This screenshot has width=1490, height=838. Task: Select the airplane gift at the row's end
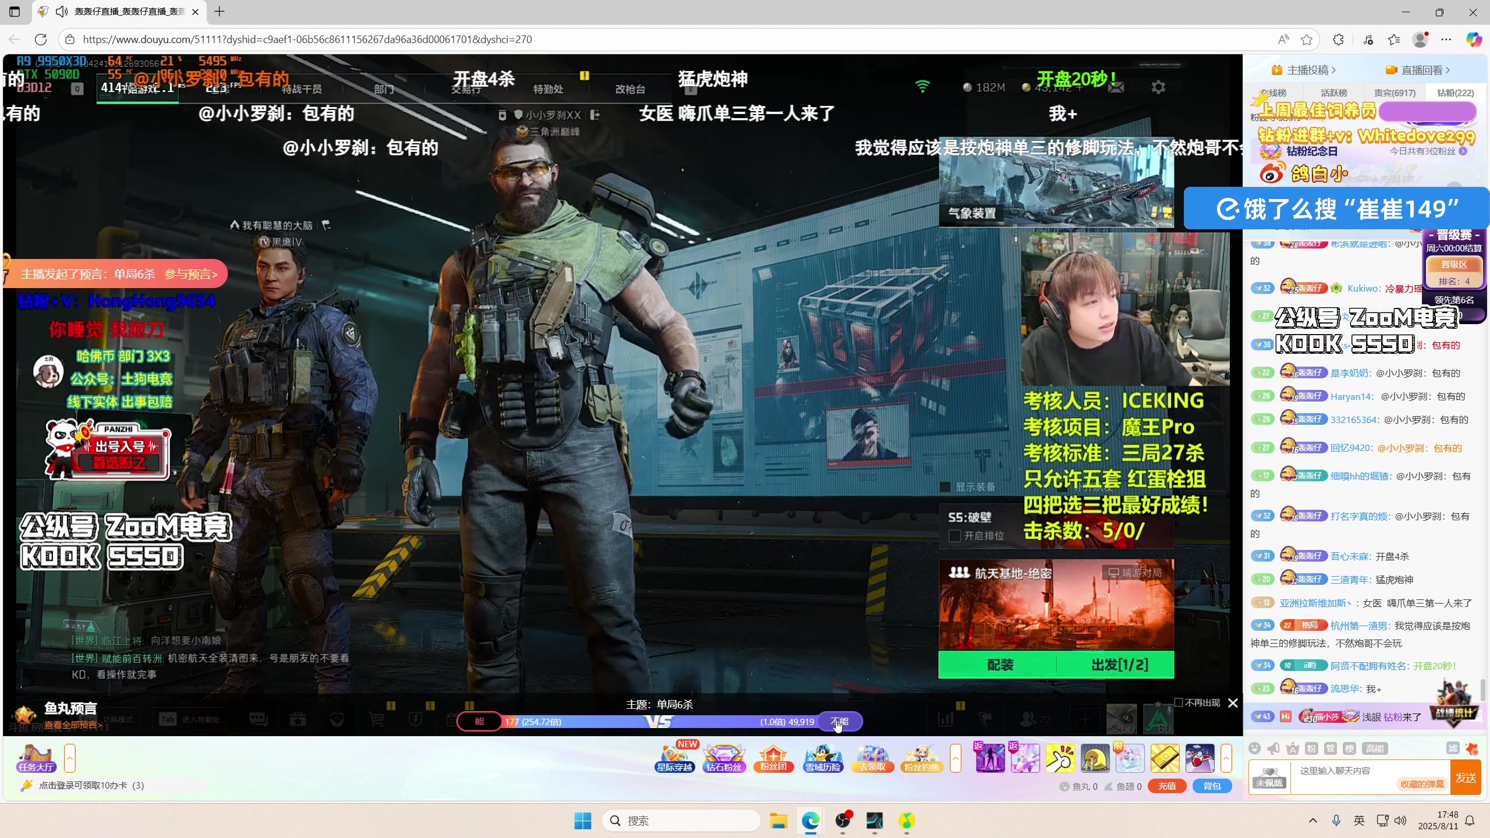click(x=1200, y=758)
